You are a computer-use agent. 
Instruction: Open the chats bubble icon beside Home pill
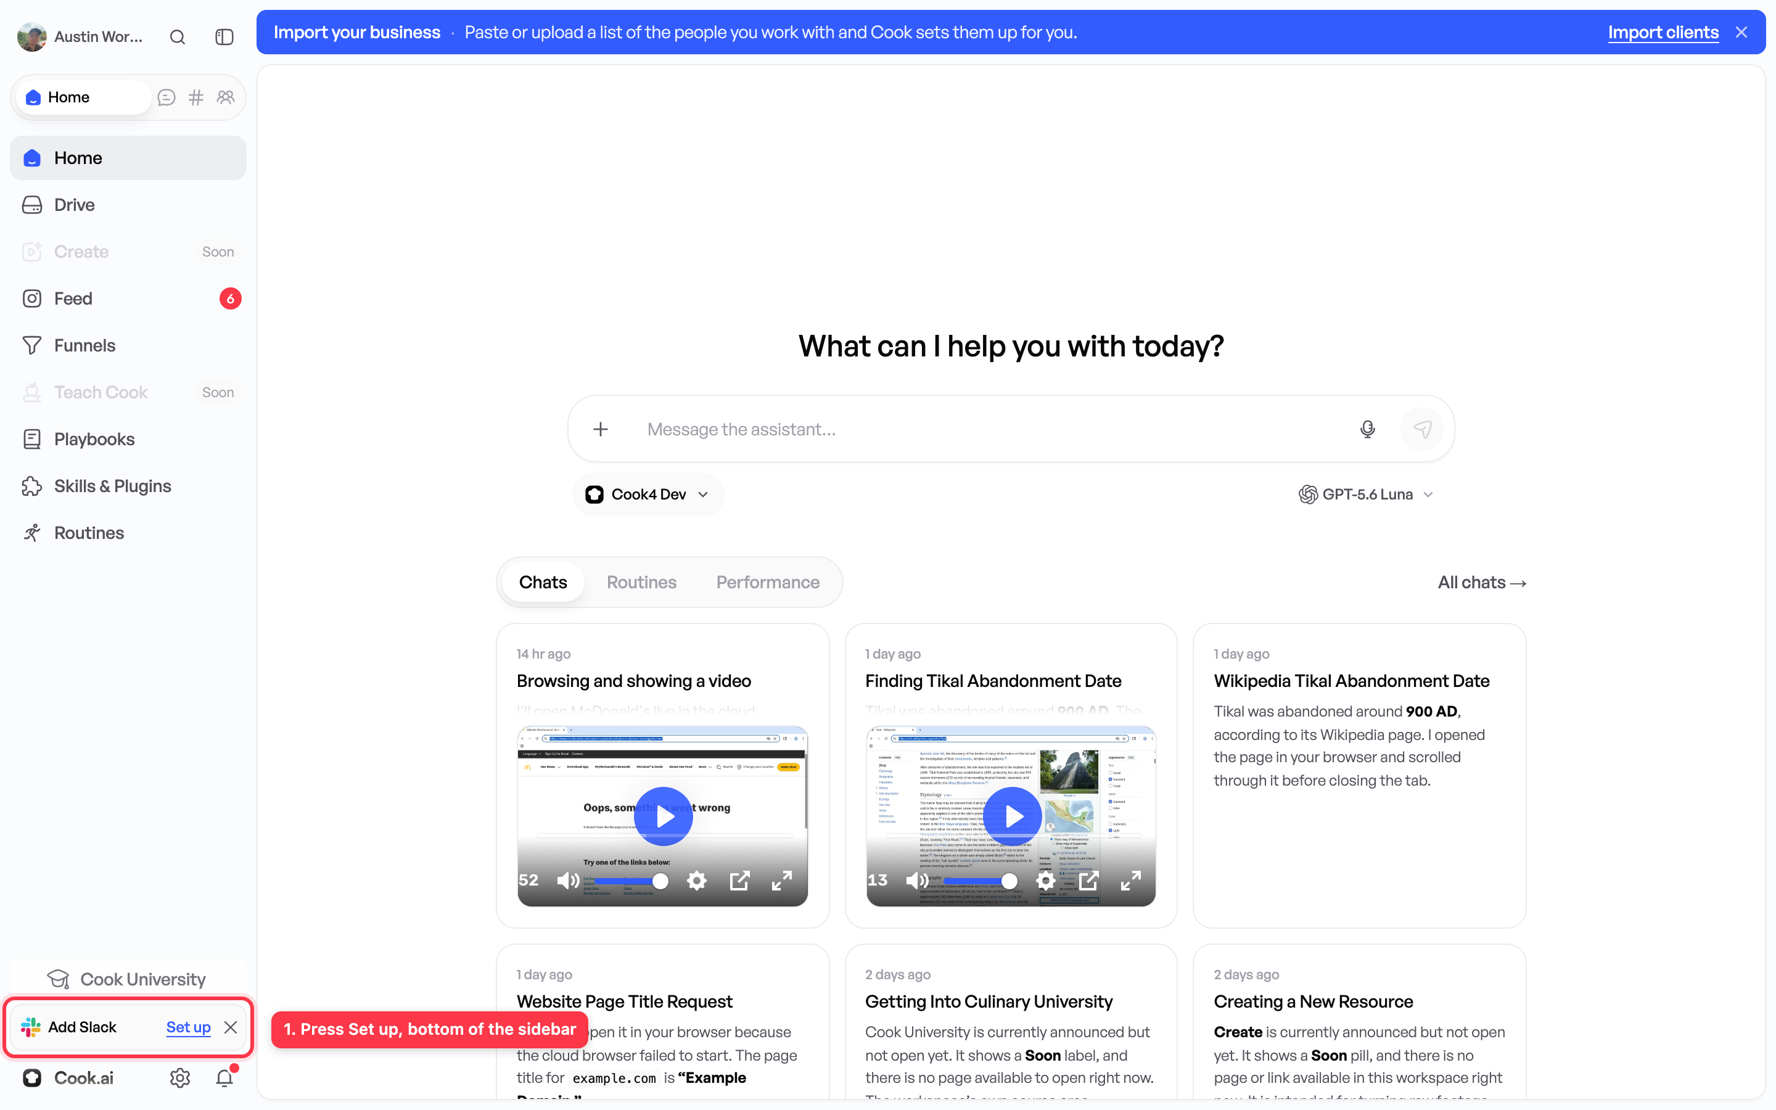(166, 97)
